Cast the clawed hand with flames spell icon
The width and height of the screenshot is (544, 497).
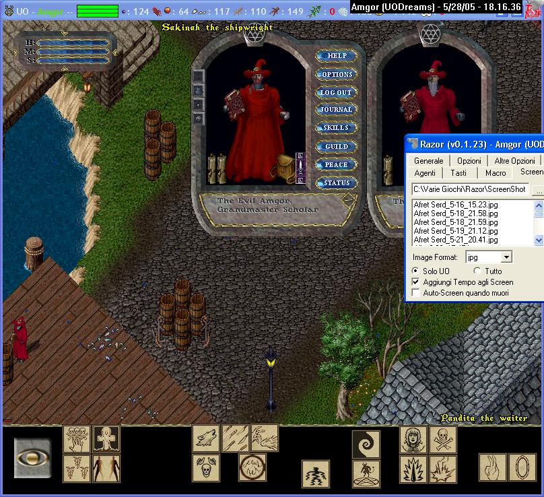(x=265, y=438)
